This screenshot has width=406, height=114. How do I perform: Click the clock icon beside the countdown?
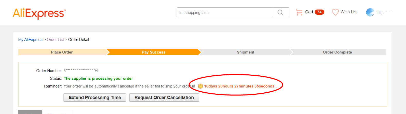[x=200, y=86]
